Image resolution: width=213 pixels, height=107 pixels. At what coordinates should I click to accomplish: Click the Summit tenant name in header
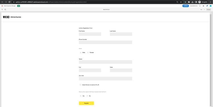click(194, 6)
